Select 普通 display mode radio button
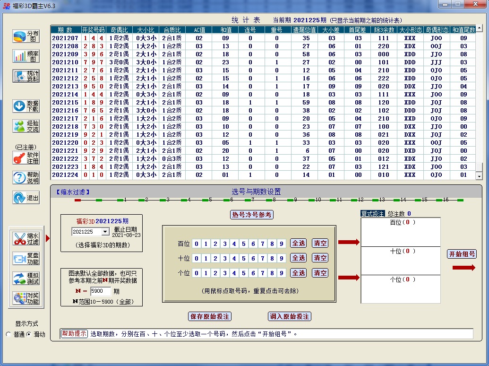Image resolution: width=489 pixels, height=366 pixels. coord(9,334)
